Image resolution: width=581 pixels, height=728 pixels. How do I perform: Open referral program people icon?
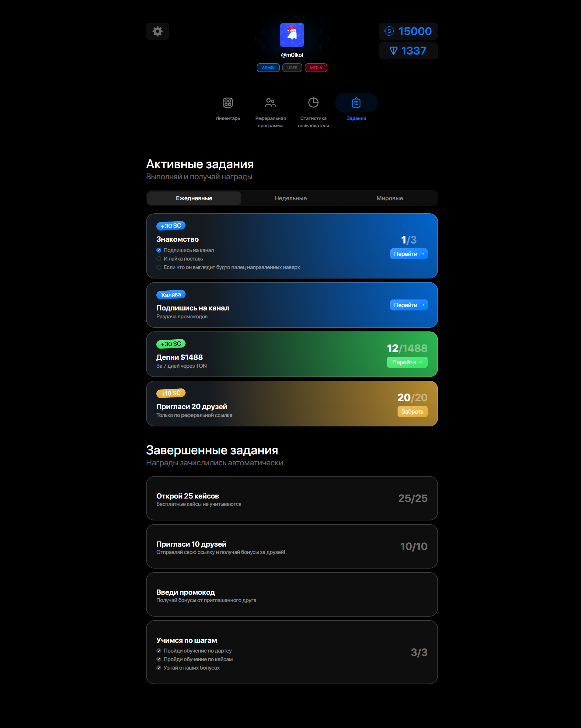[271, 103]
